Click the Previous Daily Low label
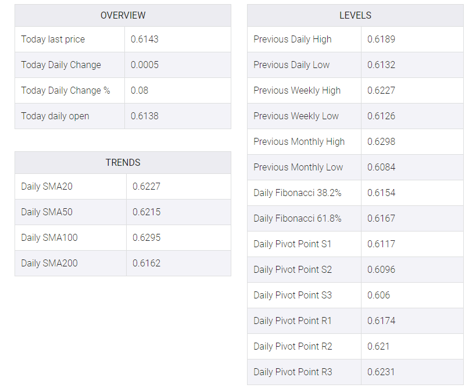 291,65
